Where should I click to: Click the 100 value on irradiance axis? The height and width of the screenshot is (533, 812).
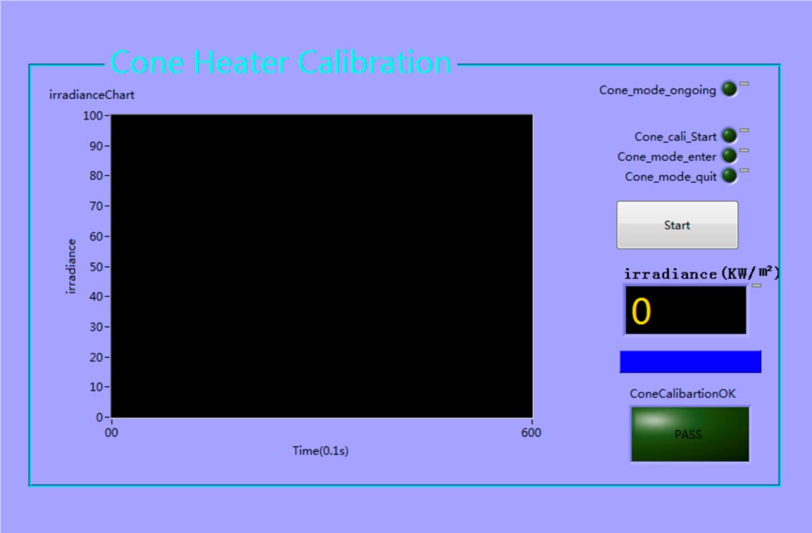93,115
